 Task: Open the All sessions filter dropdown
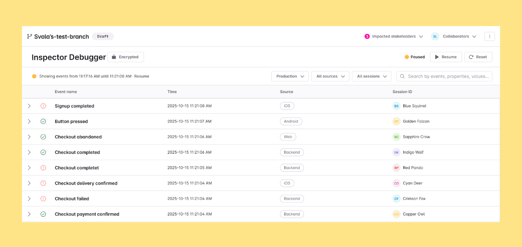[x=372, y=76]
